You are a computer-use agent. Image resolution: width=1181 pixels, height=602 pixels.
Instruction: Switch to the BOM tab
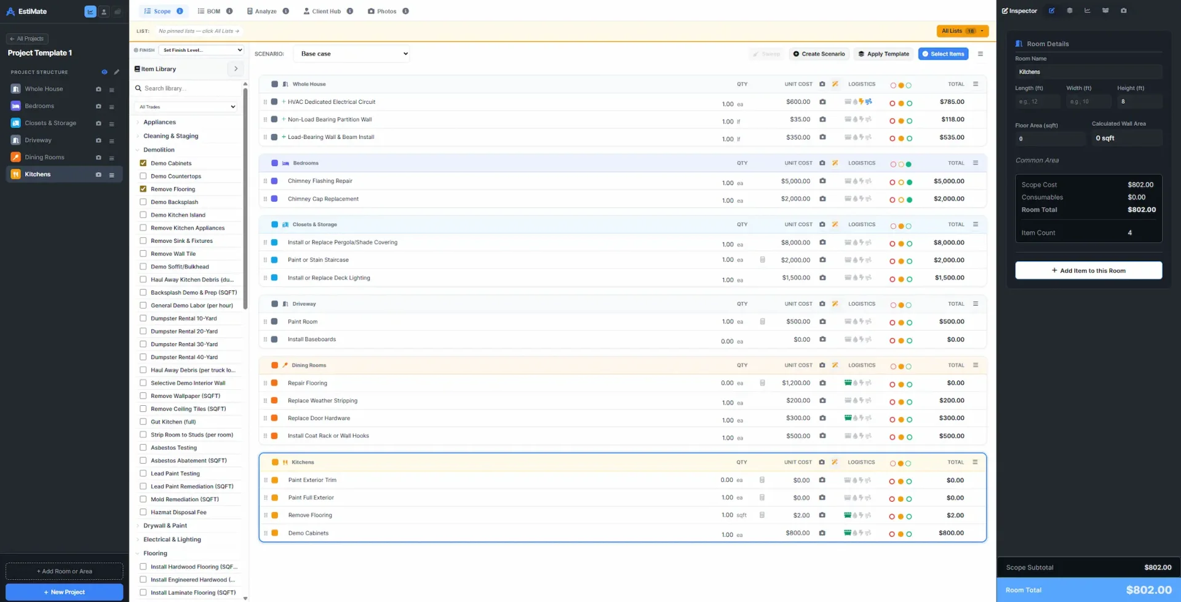pos(209,11)
